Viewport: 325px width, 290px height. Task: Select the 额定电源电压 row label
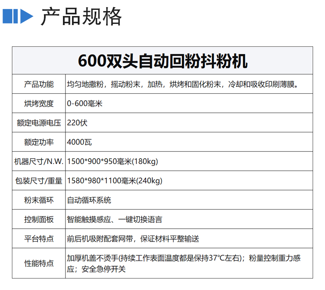[x=39, y=123]
